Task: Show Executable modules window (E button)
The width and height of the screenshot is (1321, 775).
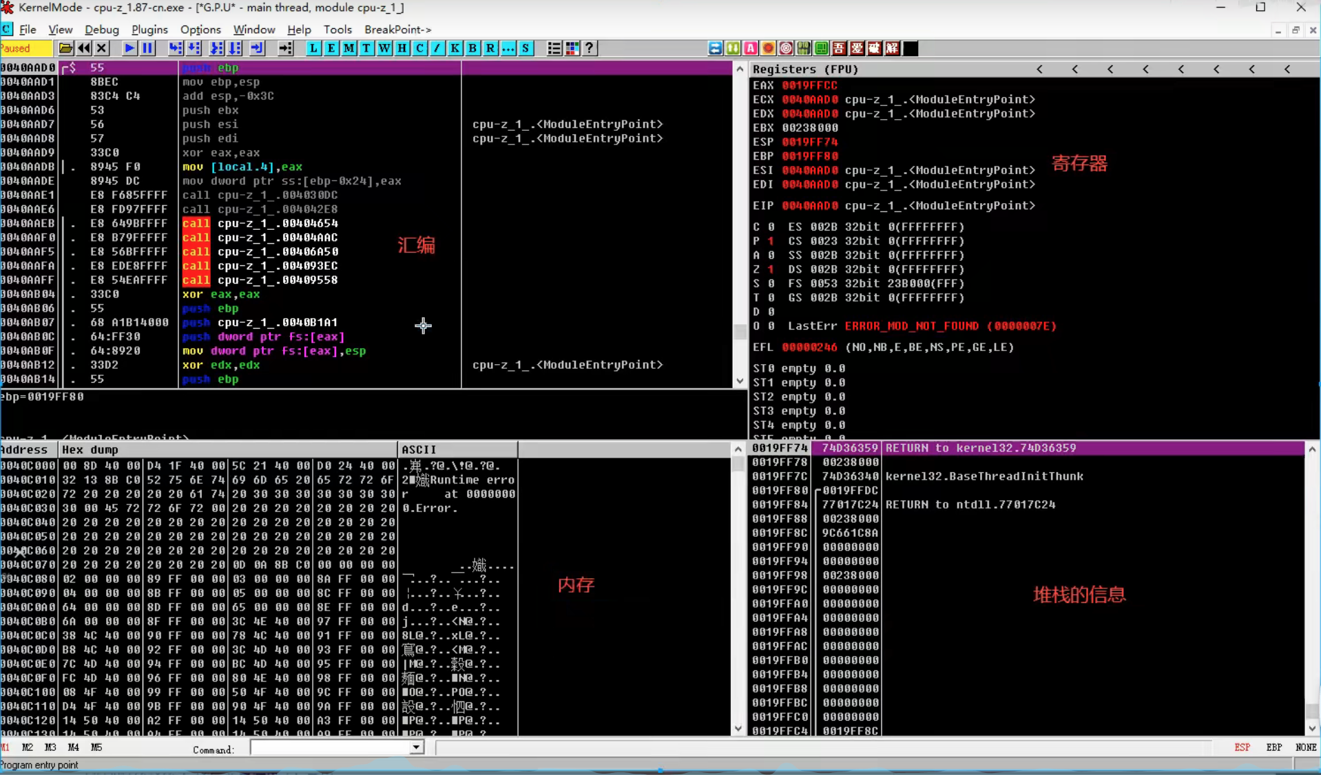Action: [331, 48]
